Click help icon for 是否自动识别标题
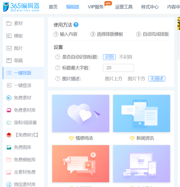Viewport: 180px width, 187px height. pyautogui.click(x=58, y=57)
